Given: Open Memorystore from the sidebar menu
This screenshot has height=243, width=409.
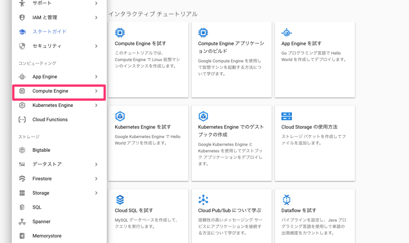Looking at the screenshot, I should coord(59,236).
